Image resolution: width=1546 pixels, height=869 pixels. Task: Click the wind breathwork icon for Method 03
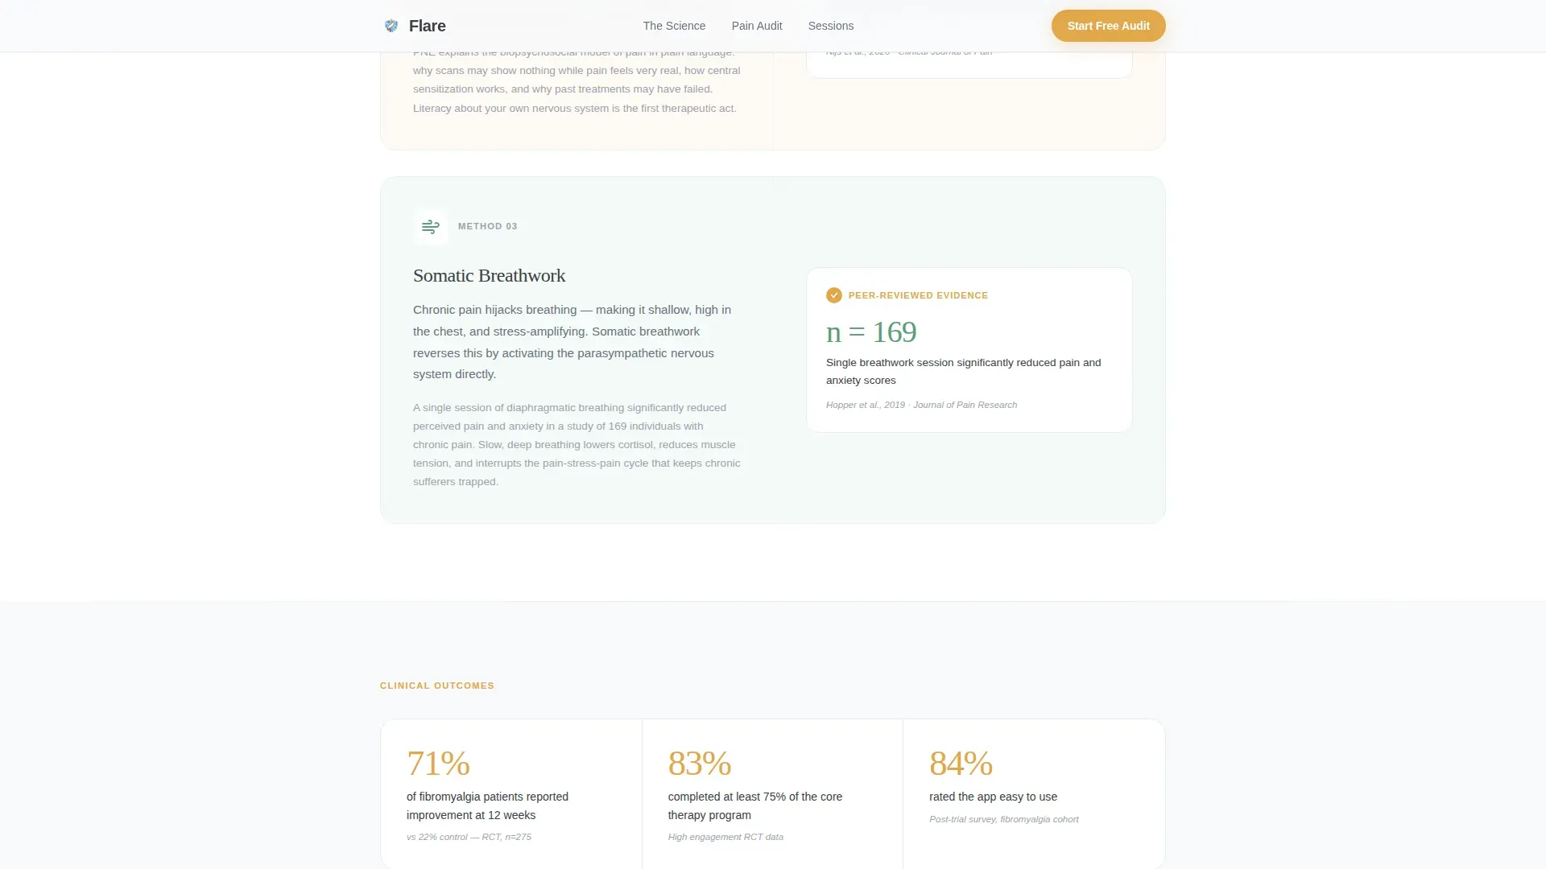[x=431, y=227]
